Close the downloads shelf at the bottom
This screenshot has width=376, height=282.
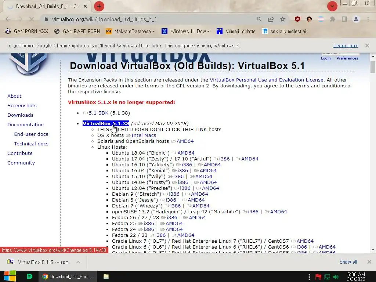[x=369, y=262]
